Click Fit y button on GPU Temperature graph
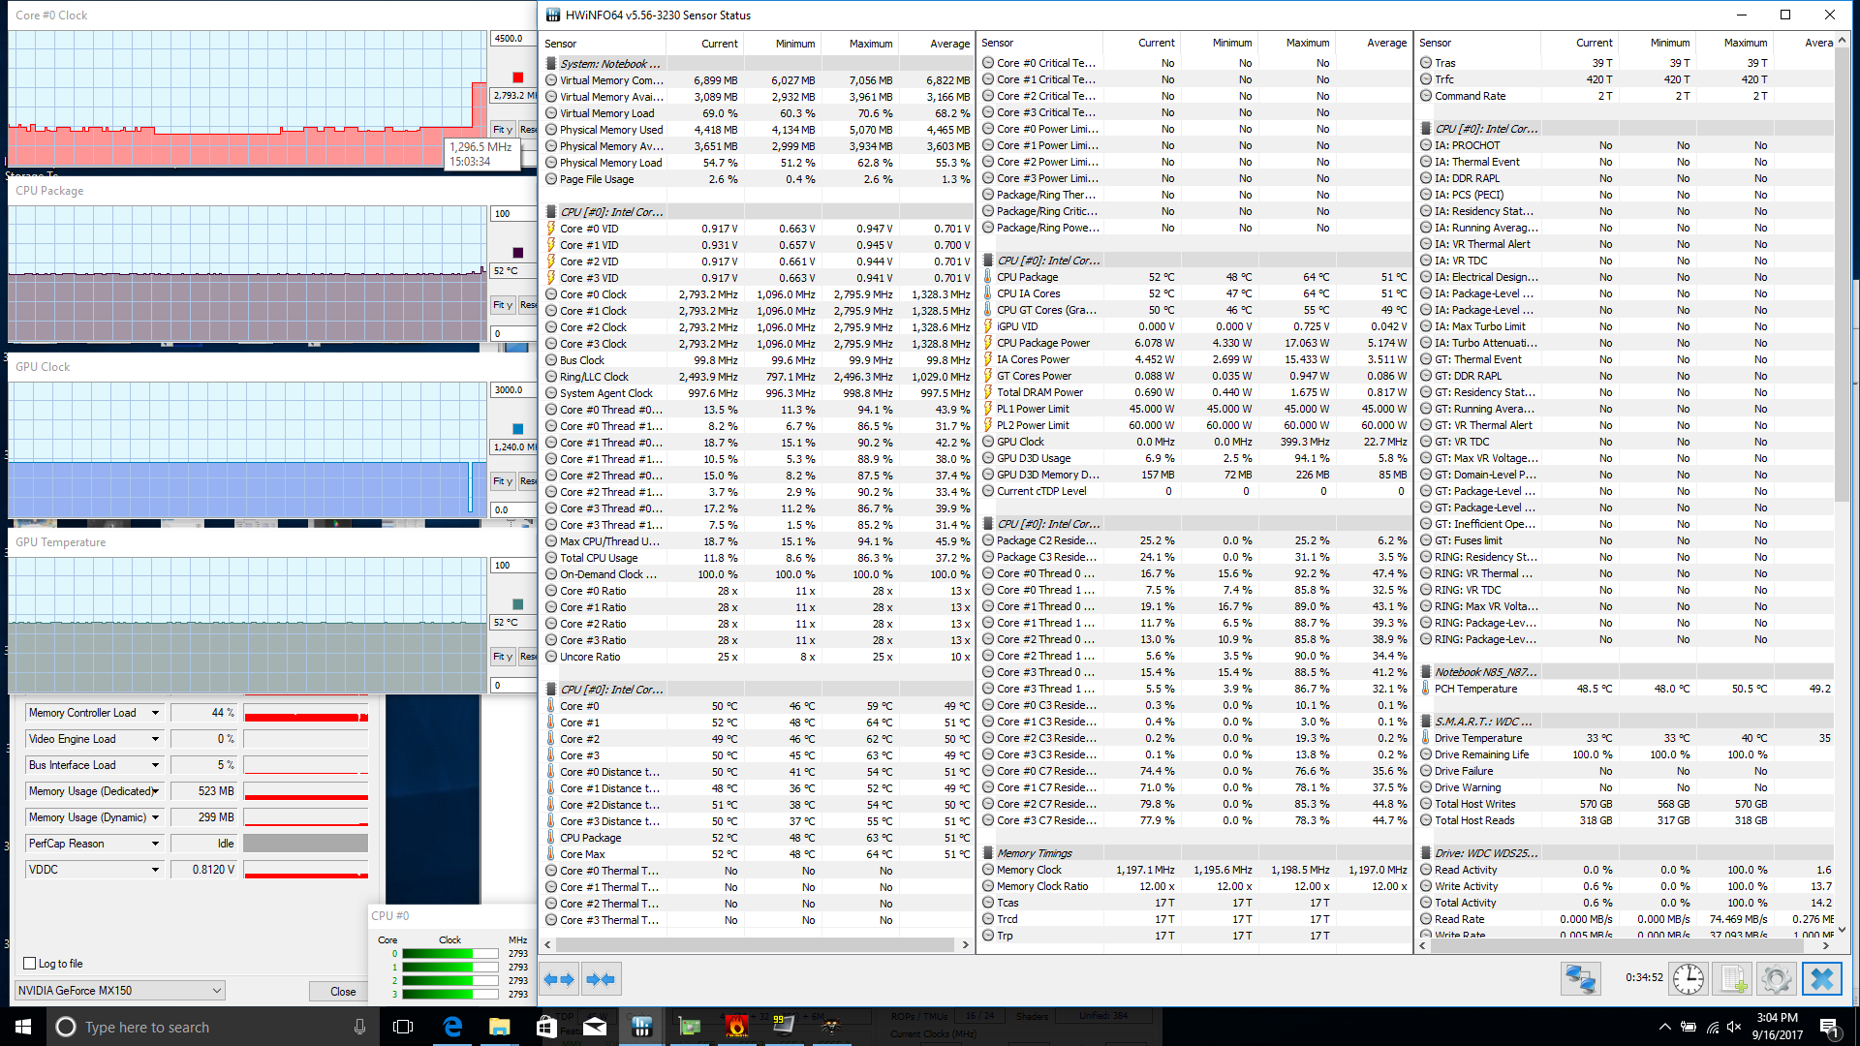Viewport: 1860px width, 1046px height. click(x=502, y=656)
